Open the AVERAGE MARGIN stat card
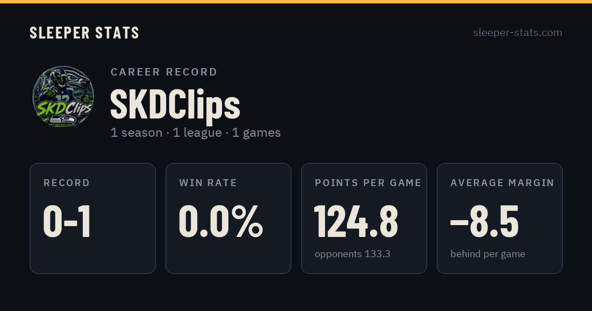The width and height of the screenshot is (592, 311). (500, 218)
